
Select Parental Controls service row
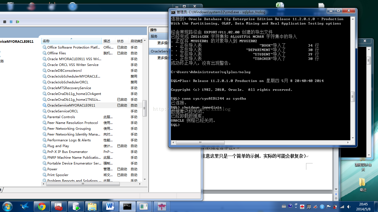[x=92, y=117]
